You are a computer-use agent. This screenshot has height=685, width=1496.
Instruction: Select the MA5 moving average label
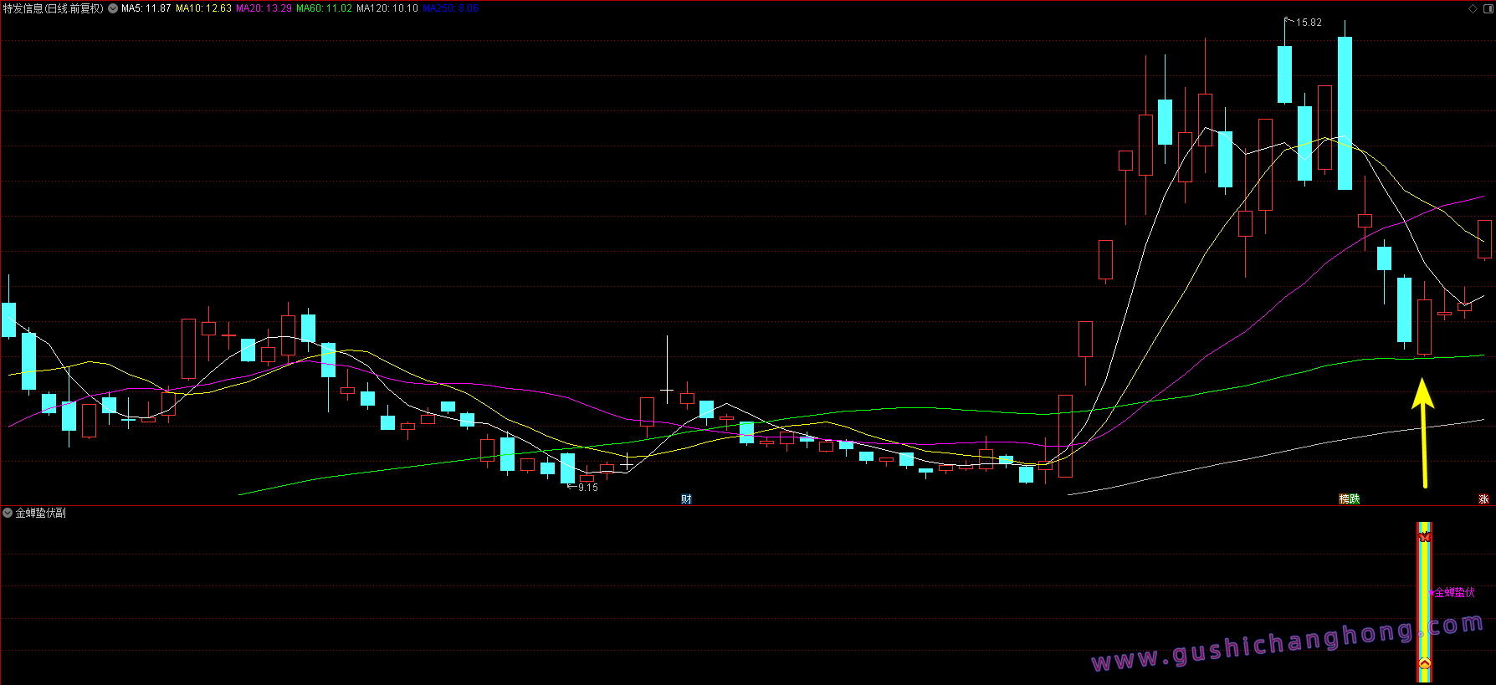click(146, 8)
